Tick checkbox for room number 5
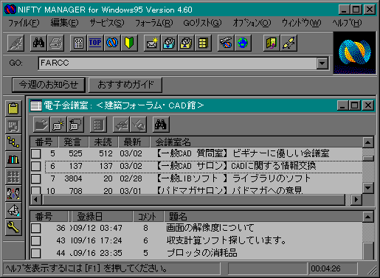Viewport: 380px width, 278px height. (x=36, y=154)
